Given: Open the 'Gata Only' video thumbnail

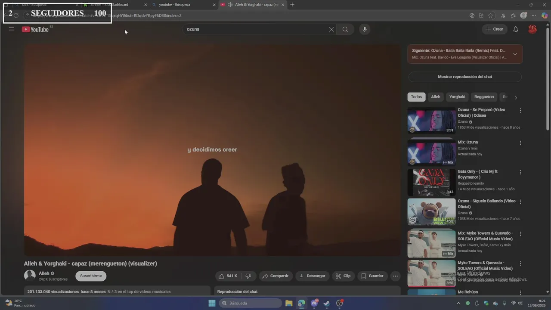Looking at the screenshot, I should pos(431,182).
